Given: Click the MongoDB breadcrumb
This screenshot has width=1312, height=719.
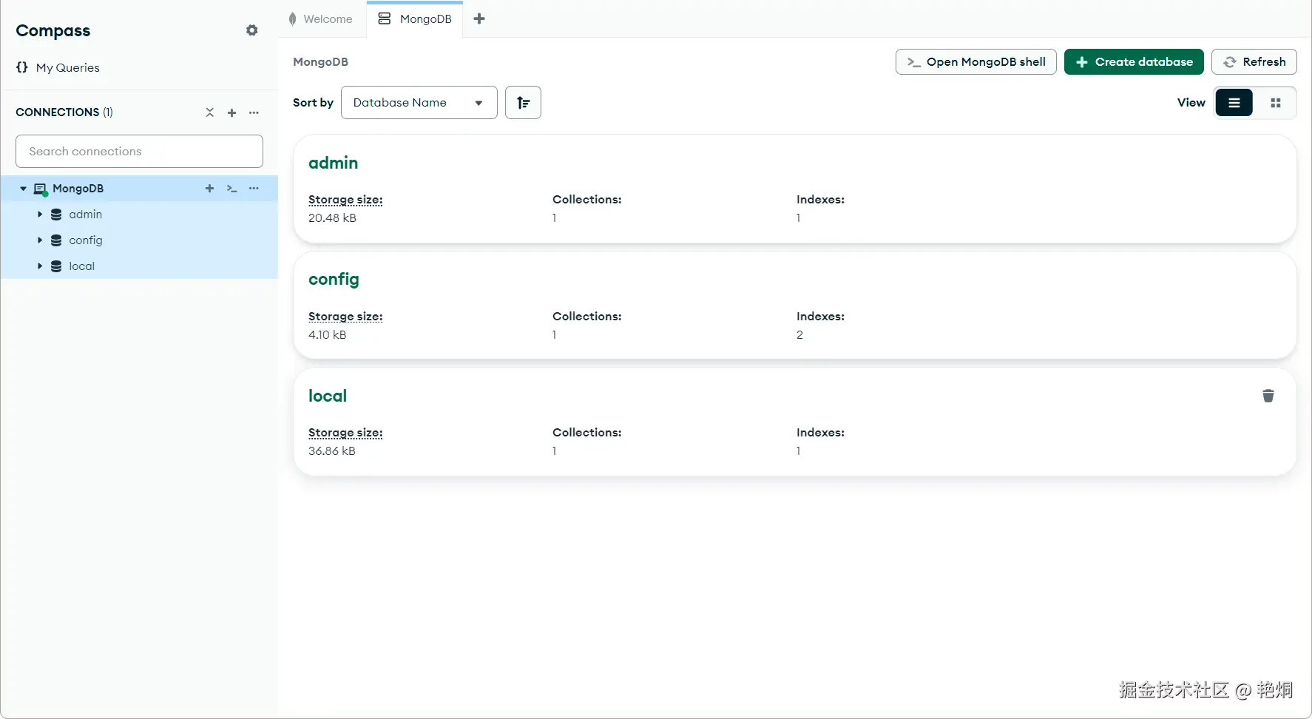Looking at the screenshot, I should (320, 62).
